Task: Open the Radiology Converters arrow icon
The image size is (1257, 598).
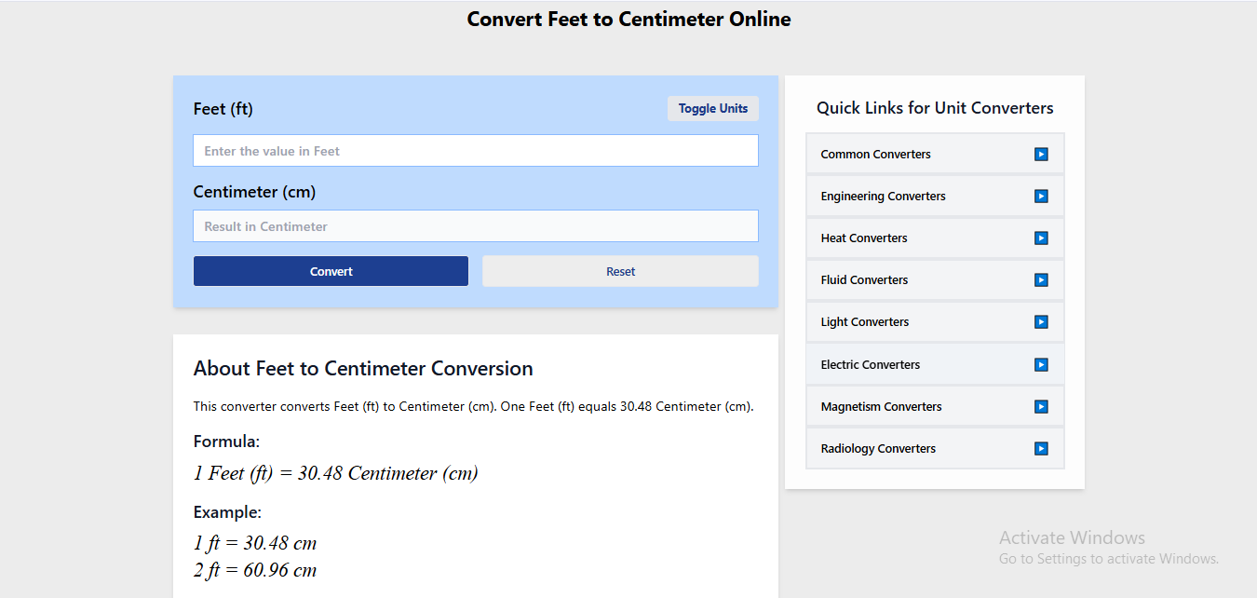Action: [1040, 448]
